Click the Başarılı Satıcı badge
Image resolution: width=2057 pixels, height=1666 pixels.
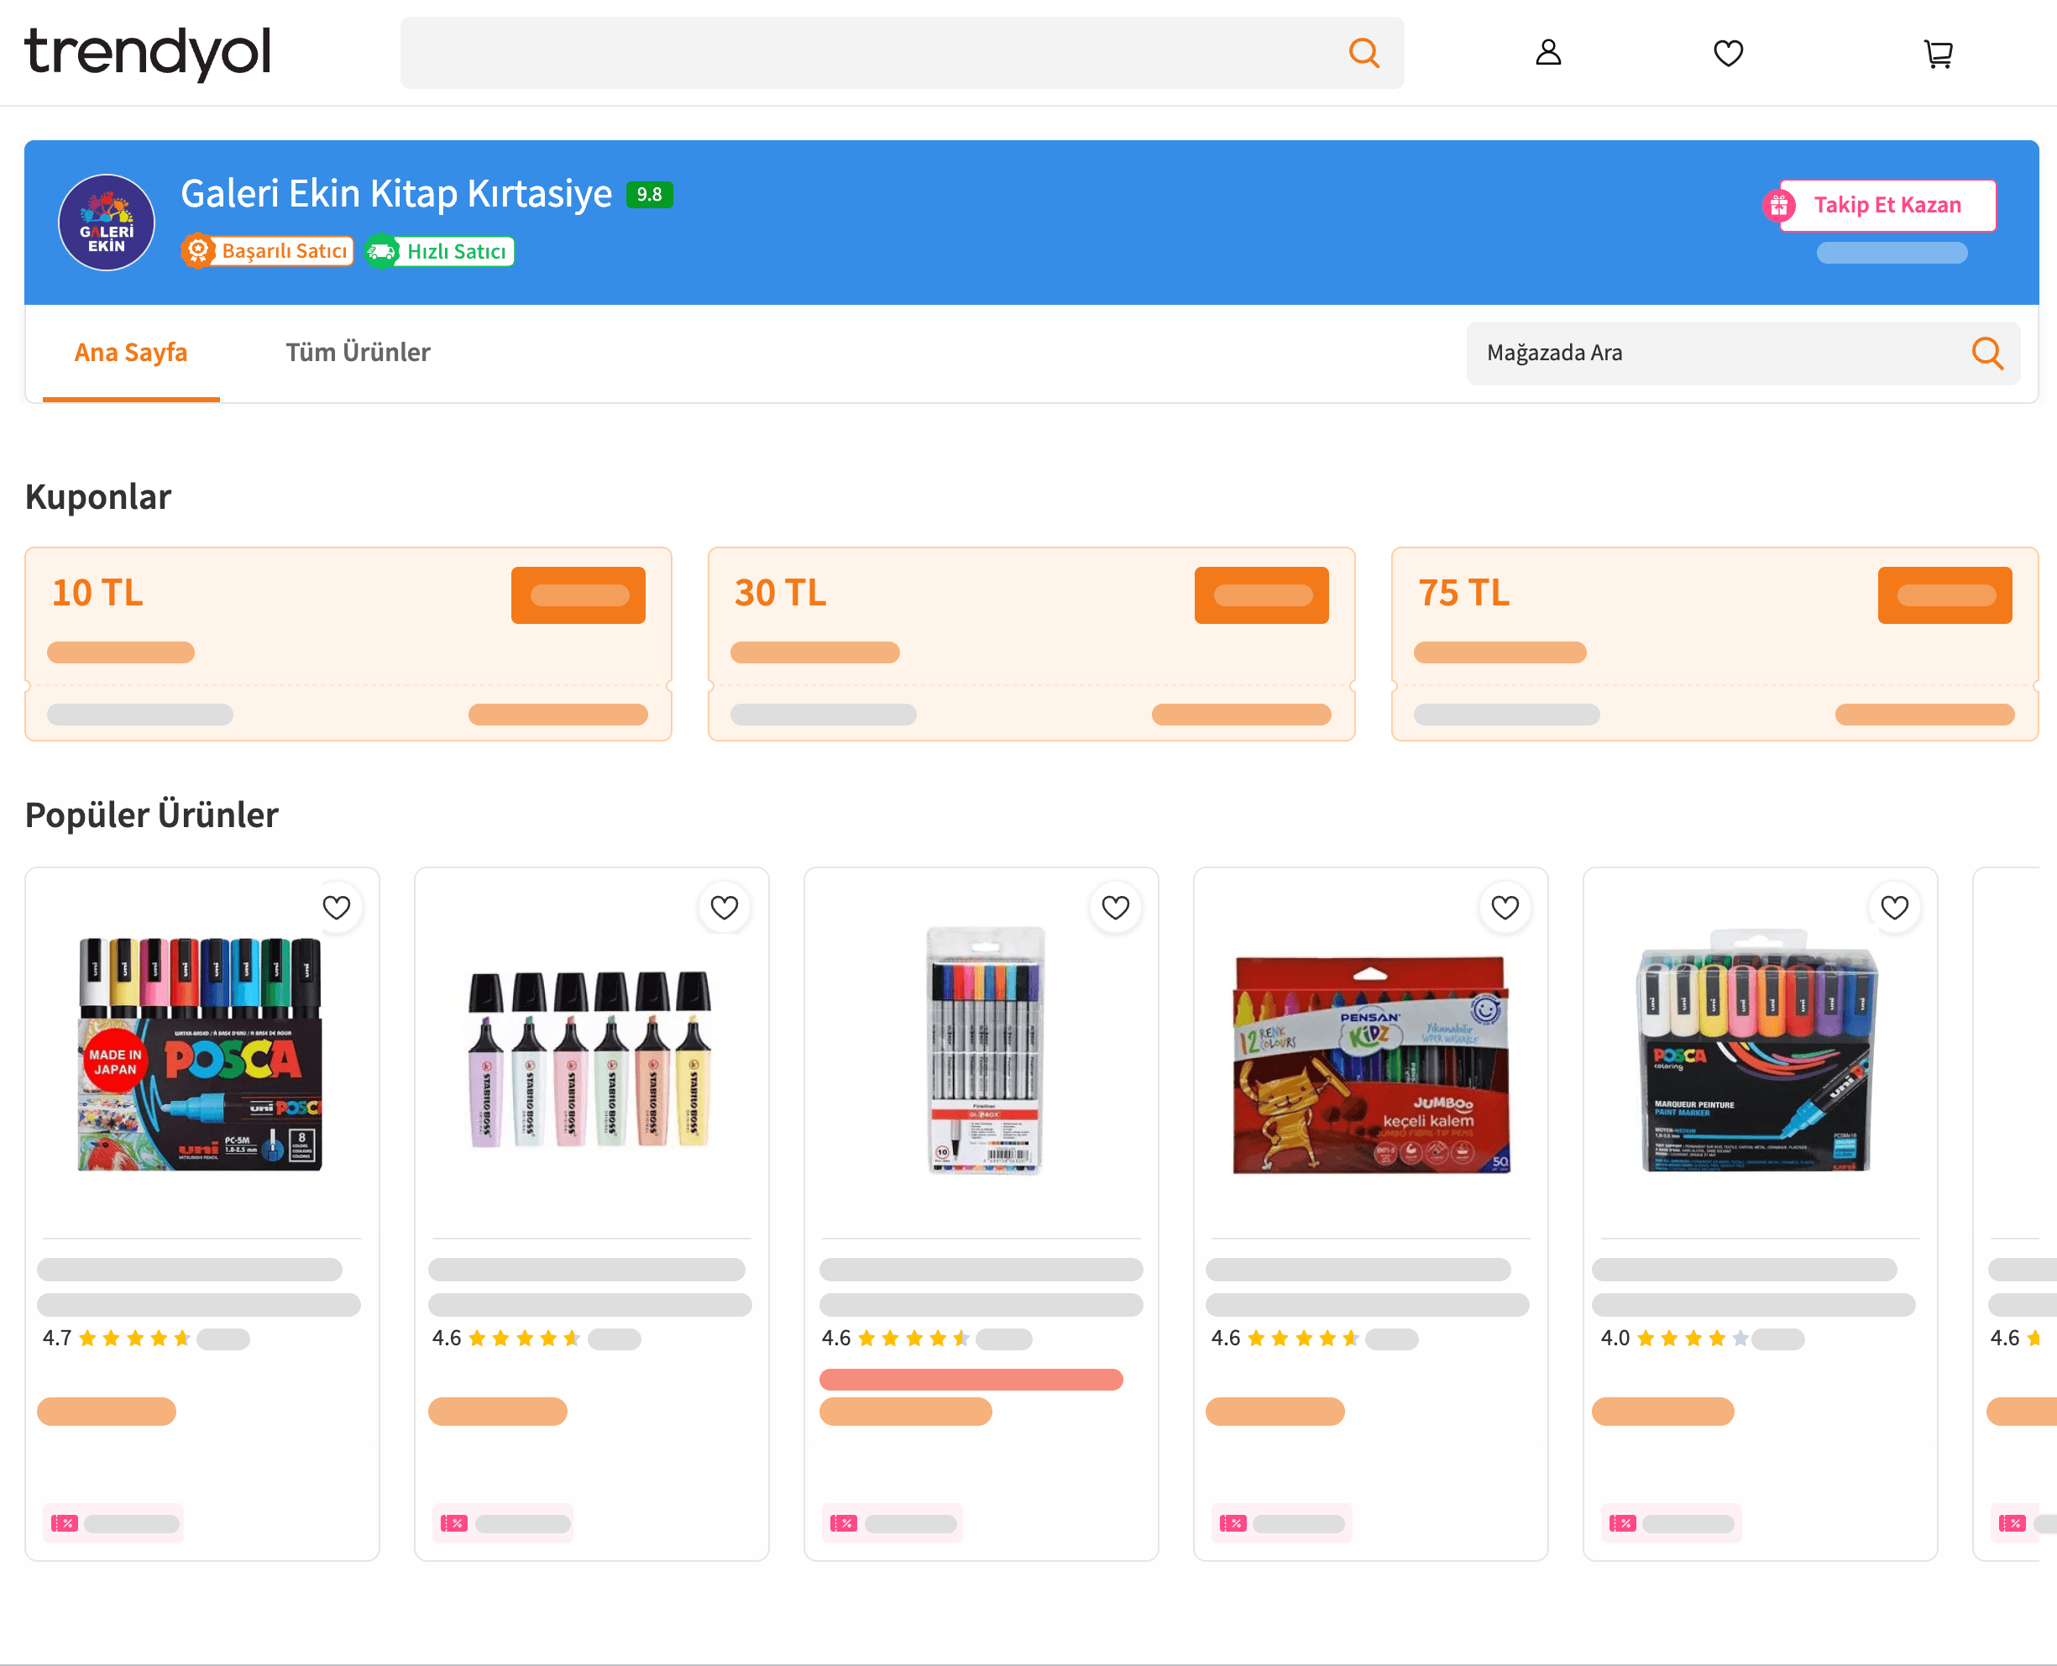(269, 251)
